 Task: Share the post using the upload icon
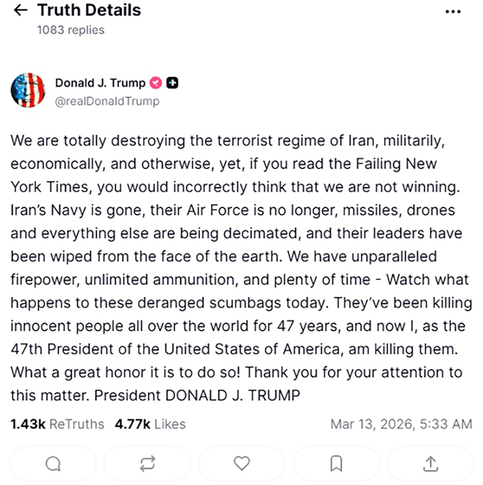coord(430,464)
